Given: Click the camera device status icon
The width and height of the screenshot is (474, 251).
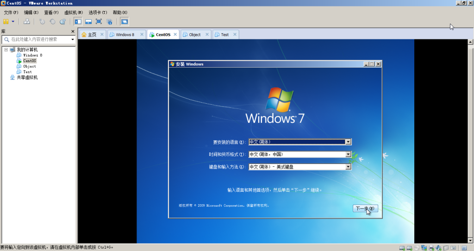Looking at the screenshot, I should pyautogui.click(x=453, y=248).
